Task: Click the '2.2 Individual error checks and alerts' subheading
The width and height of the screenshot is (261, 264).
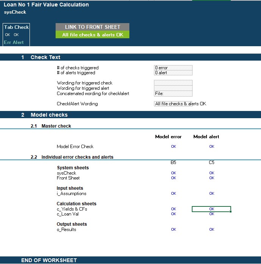Action: point(72,157)
